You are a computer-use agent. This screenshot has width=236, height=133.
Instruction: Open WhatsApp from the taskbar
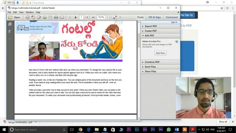pyautogui.click(x=169, y=130)
